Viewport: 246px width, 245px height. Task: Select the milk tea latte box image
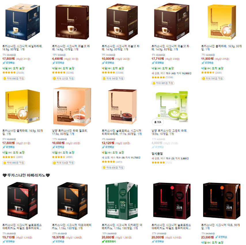coord(72,107)
